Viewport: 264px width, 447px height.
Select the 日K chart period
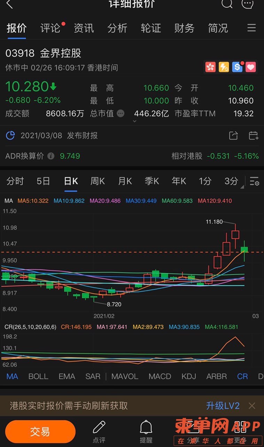pyautogui.click(x=71, y=181)
